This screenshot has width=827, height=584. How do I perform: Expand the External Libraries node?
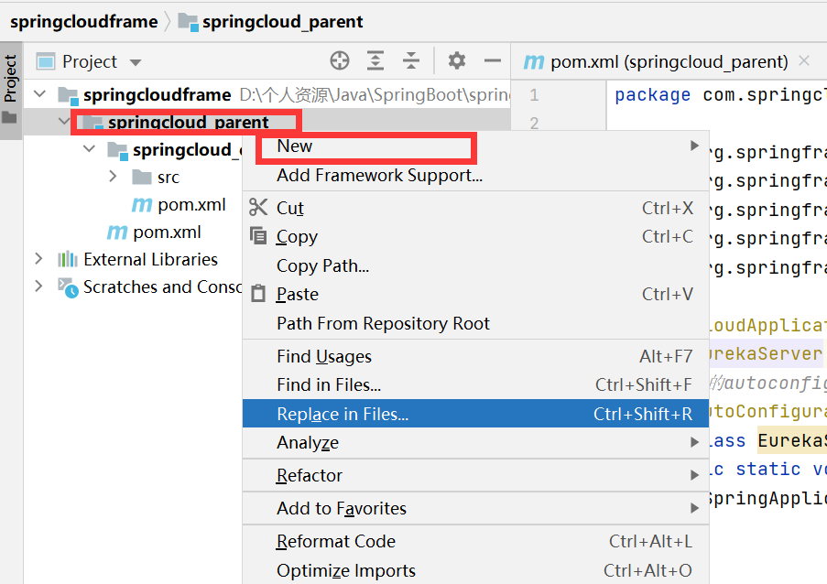(x=38, y=259)
